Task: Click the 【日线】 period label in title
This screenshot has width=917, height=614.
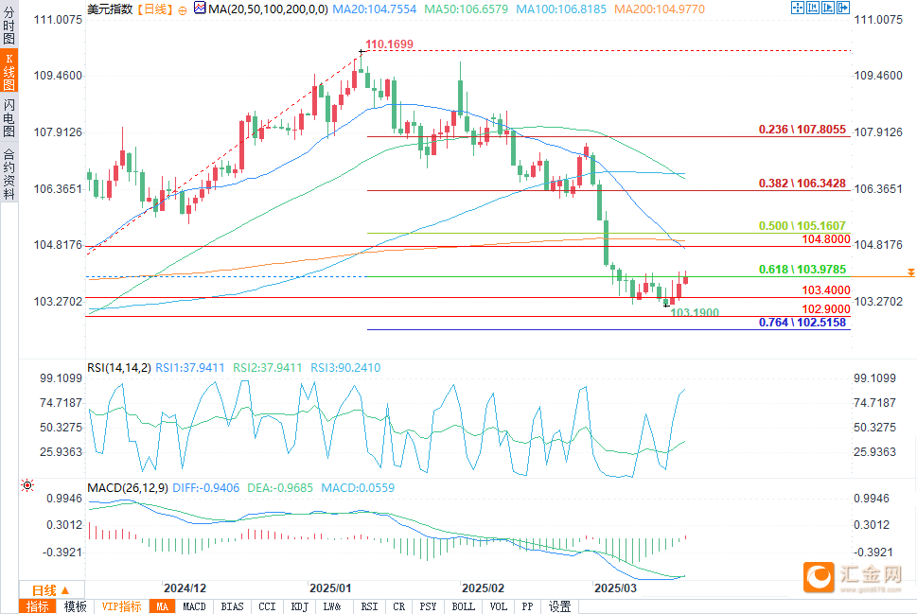Action: point(155,9)
